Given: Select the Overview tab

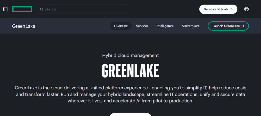Looking at the screenshot, I should pos(121,26).
